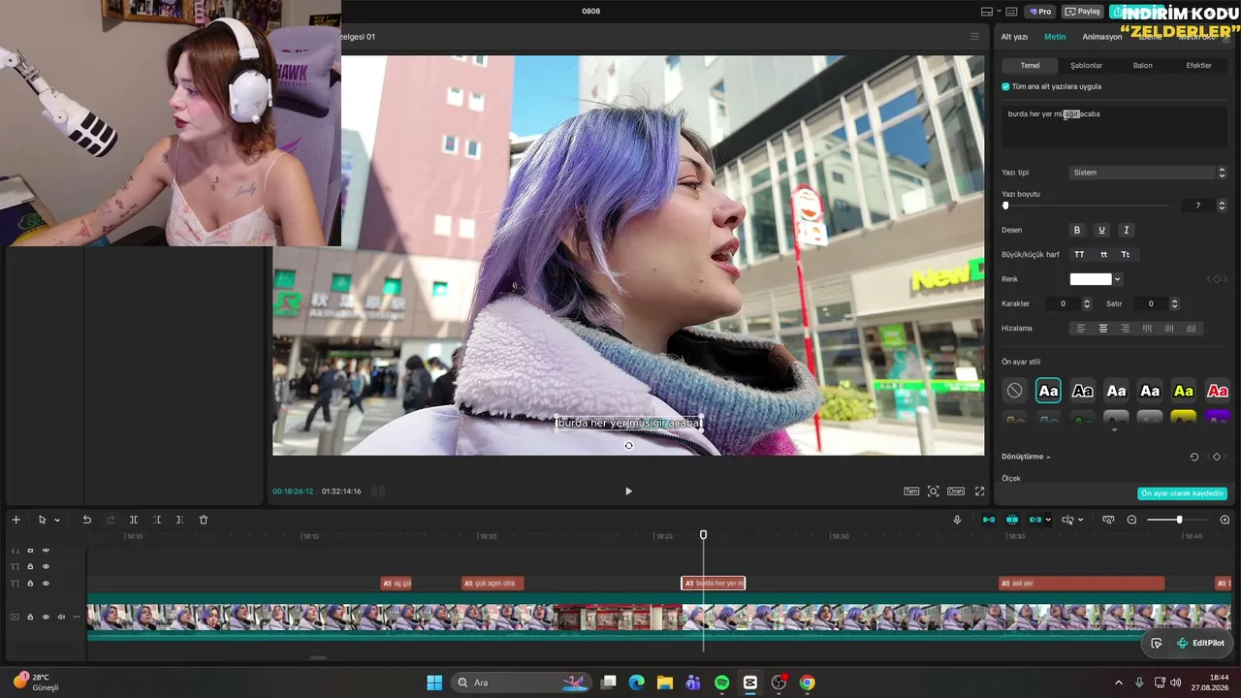Image resolution: width=1241 pixels, height=698 pixels.
Task: Set text to all lowercase (tt)
Action: click(x=1103, y=254)
